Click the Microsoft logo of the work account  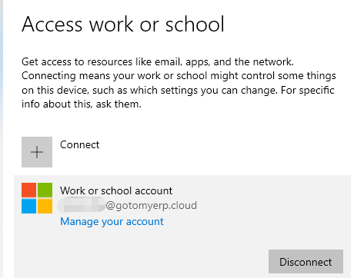(37, 198)
